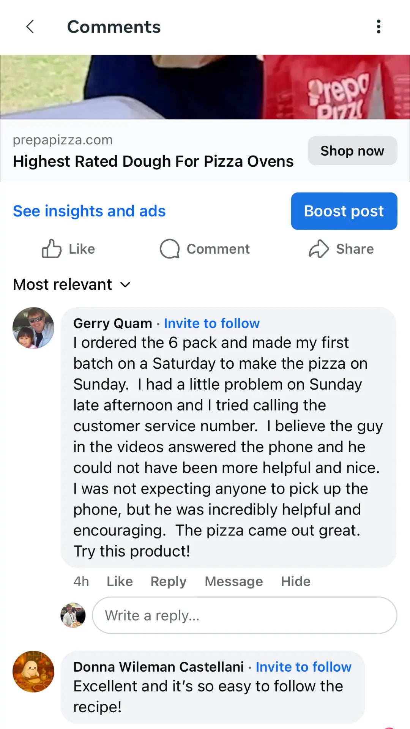Invite Gerry Quam to follow
This screenshot has width=410, height=729.
click(x=212, y=323)
